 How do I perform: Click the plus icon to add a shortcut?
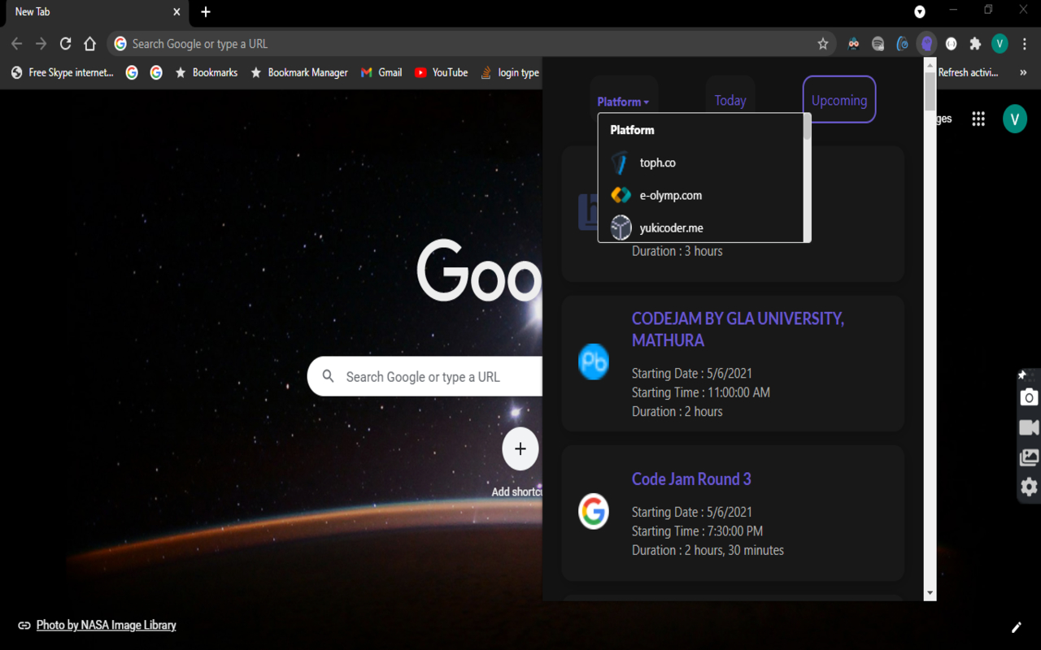pos(520,448)
